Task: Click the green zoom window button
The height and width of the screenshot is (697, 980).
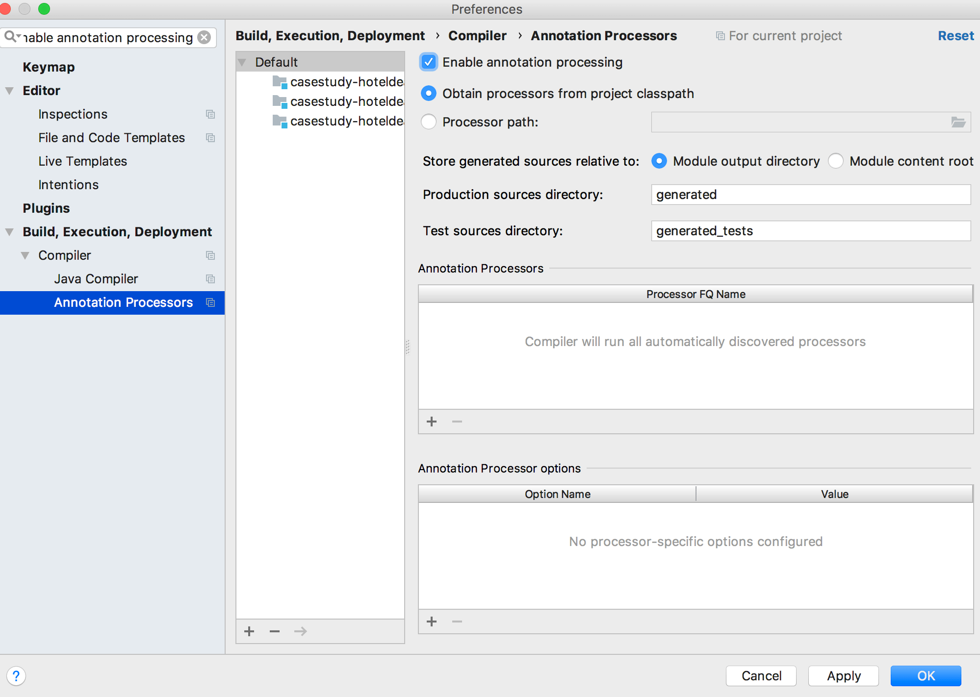Action: 44,9
